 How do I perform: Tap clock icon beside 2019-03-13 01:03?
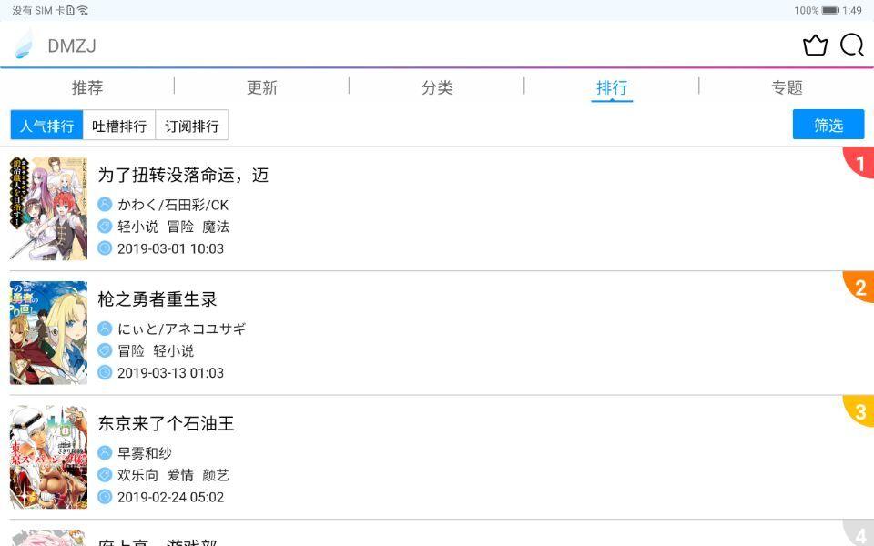105,372
